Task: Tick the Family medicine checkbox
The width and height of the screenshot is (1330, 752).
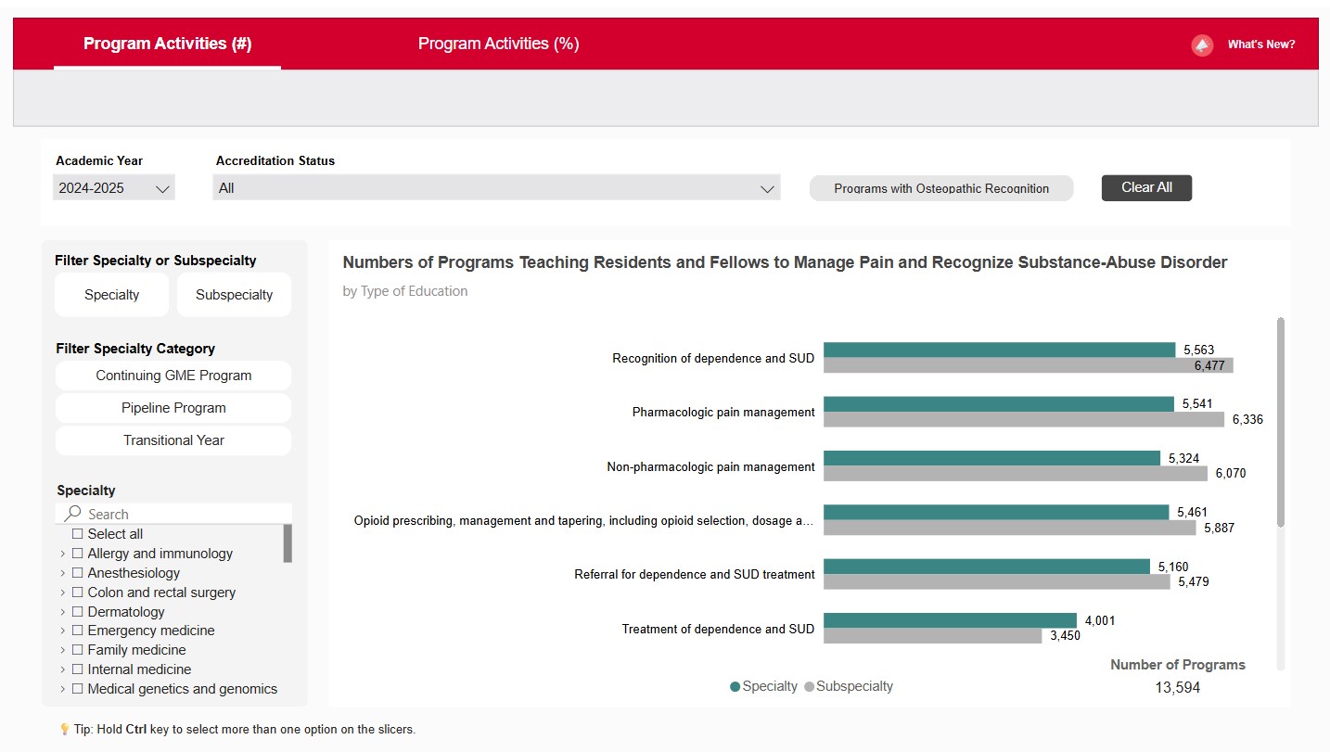Action: (78, 650)
